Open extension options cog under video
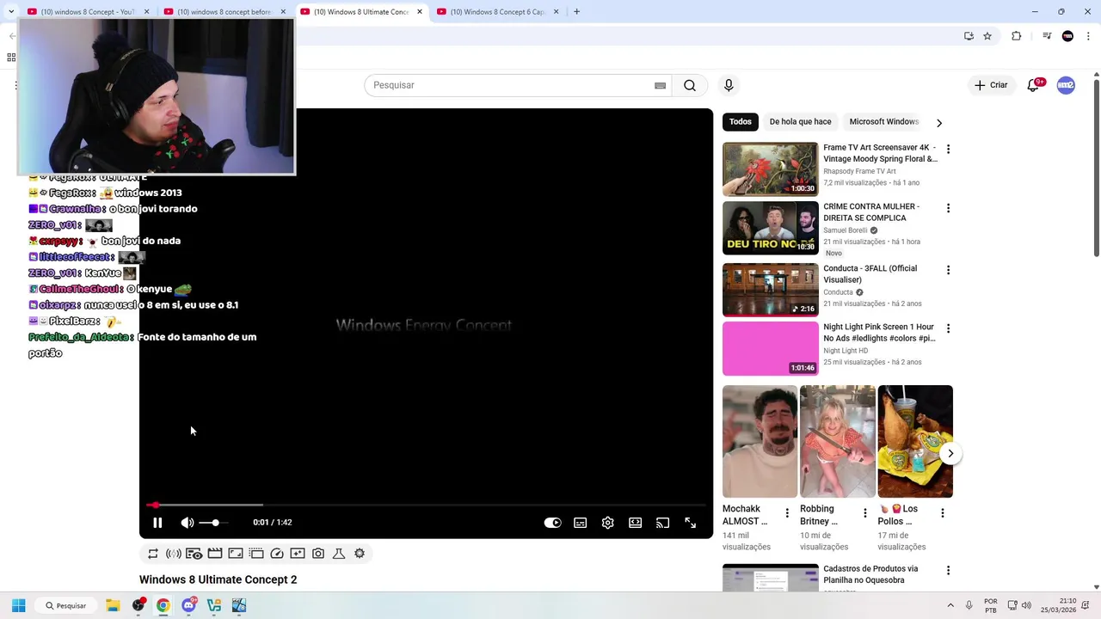Image resolution: width=1101 pixels, height=619 pixels. coord(360,554)
